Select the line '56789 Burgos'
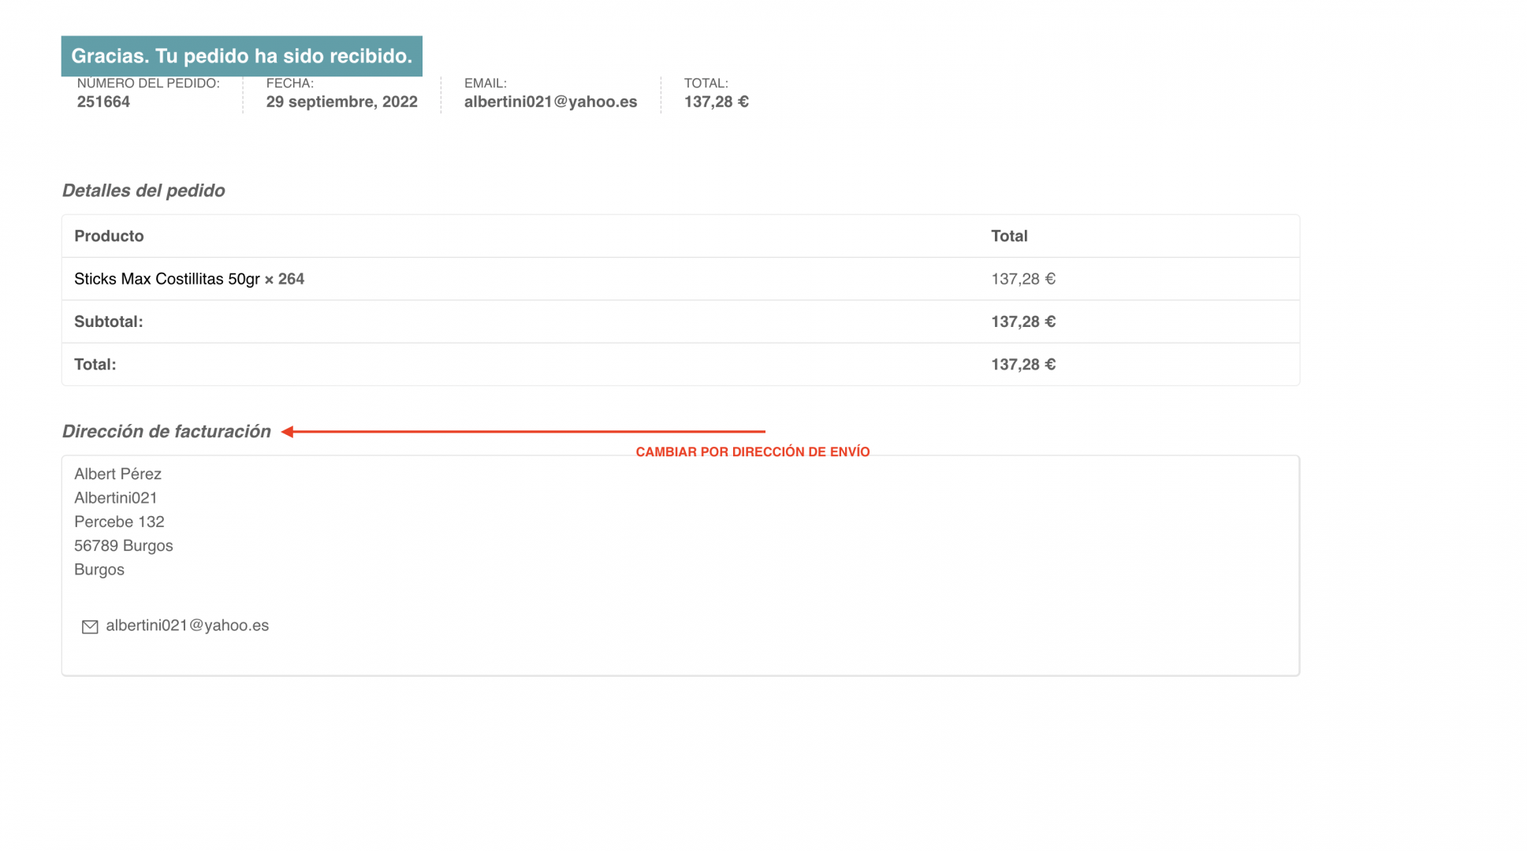This screenshot has width=1527, height=851. click(x=124, y=545)
